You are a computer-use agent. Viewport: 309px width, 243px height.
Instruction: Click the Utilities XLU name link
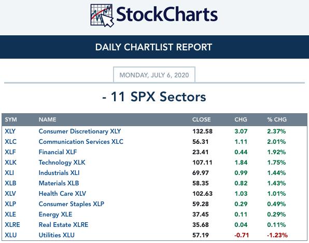(x=57, y=235)
